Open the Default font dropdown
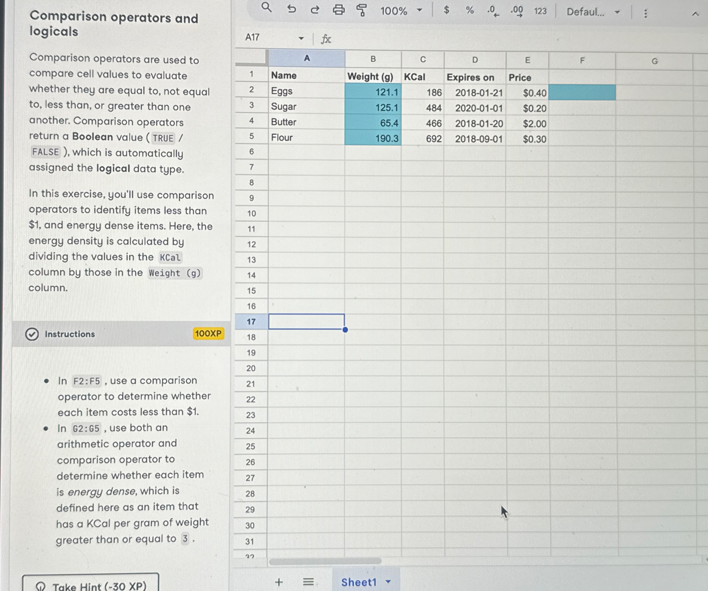 click(593, 12)
